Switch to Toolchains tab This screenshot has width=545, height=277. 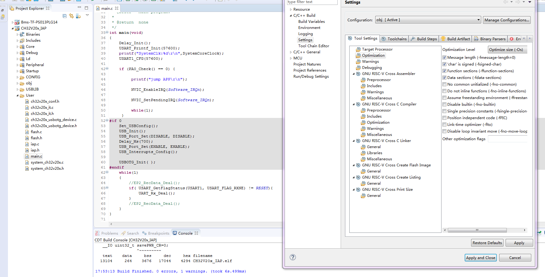394,39
